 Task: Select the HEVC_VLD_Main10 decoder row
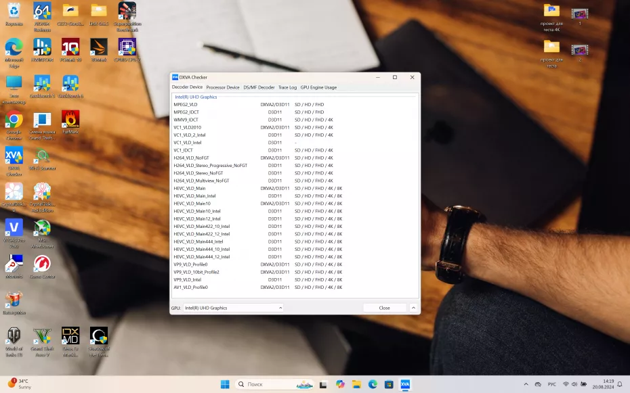[x=192, y=204]
